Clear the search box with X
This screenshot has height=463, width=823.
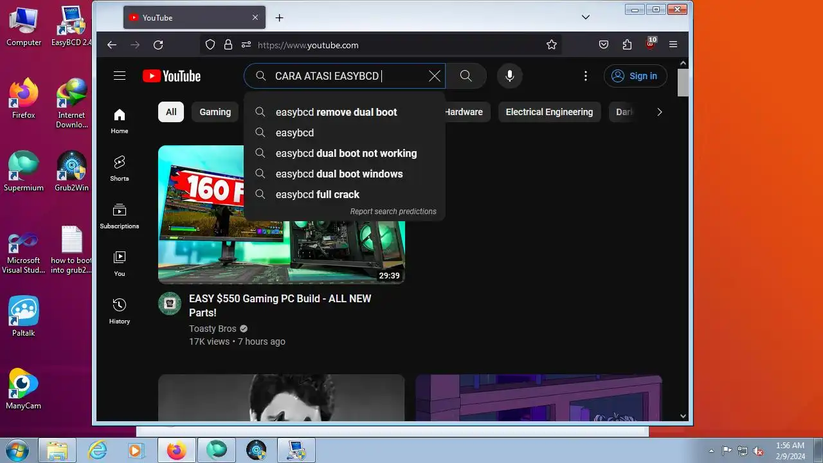[x=435, y=76]
